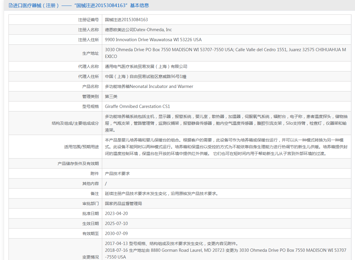Select approval date 2023-04-20
The height and width of the screenshot is (260, 355).
(x=117, y=214)
